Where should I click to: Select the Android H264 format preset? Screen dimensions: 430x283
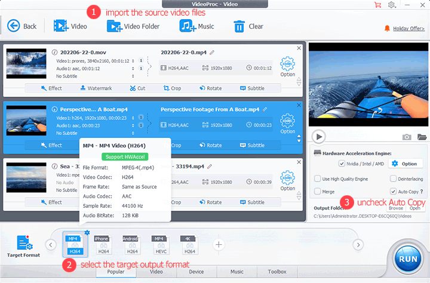132,245
